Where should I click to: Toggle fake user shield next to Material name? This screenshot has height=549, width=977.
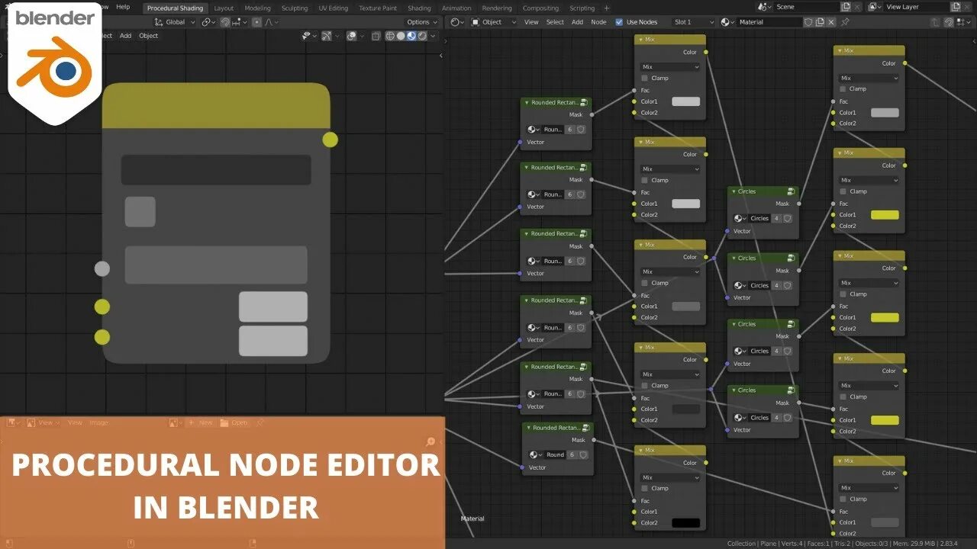click(808, 22)
